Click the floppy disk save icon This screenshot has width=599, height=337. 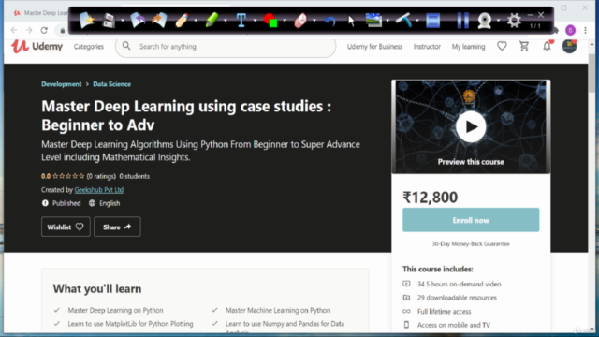pos(109,21)
